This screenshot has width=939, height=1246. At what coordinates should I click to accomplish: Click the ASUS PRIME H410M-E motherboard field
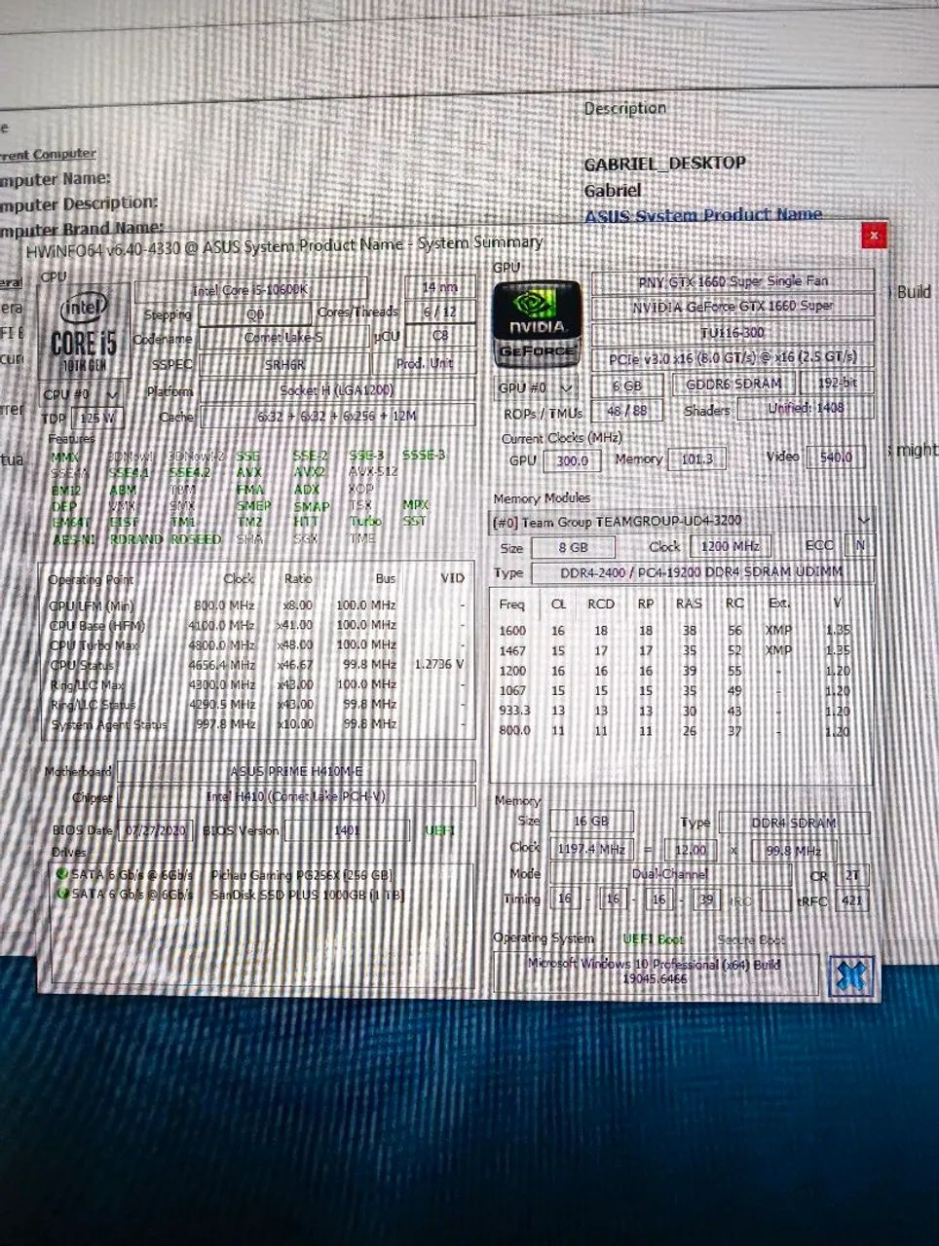[296, 771]
